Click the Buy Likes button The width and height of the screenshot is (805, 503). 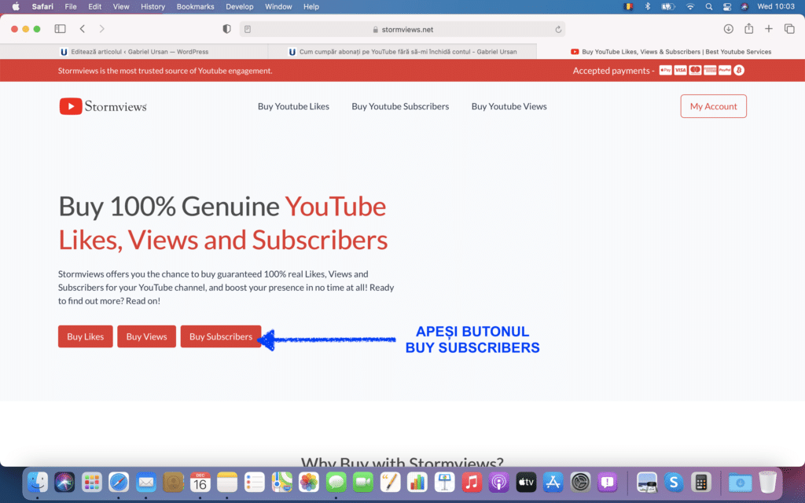click(85, 336)
